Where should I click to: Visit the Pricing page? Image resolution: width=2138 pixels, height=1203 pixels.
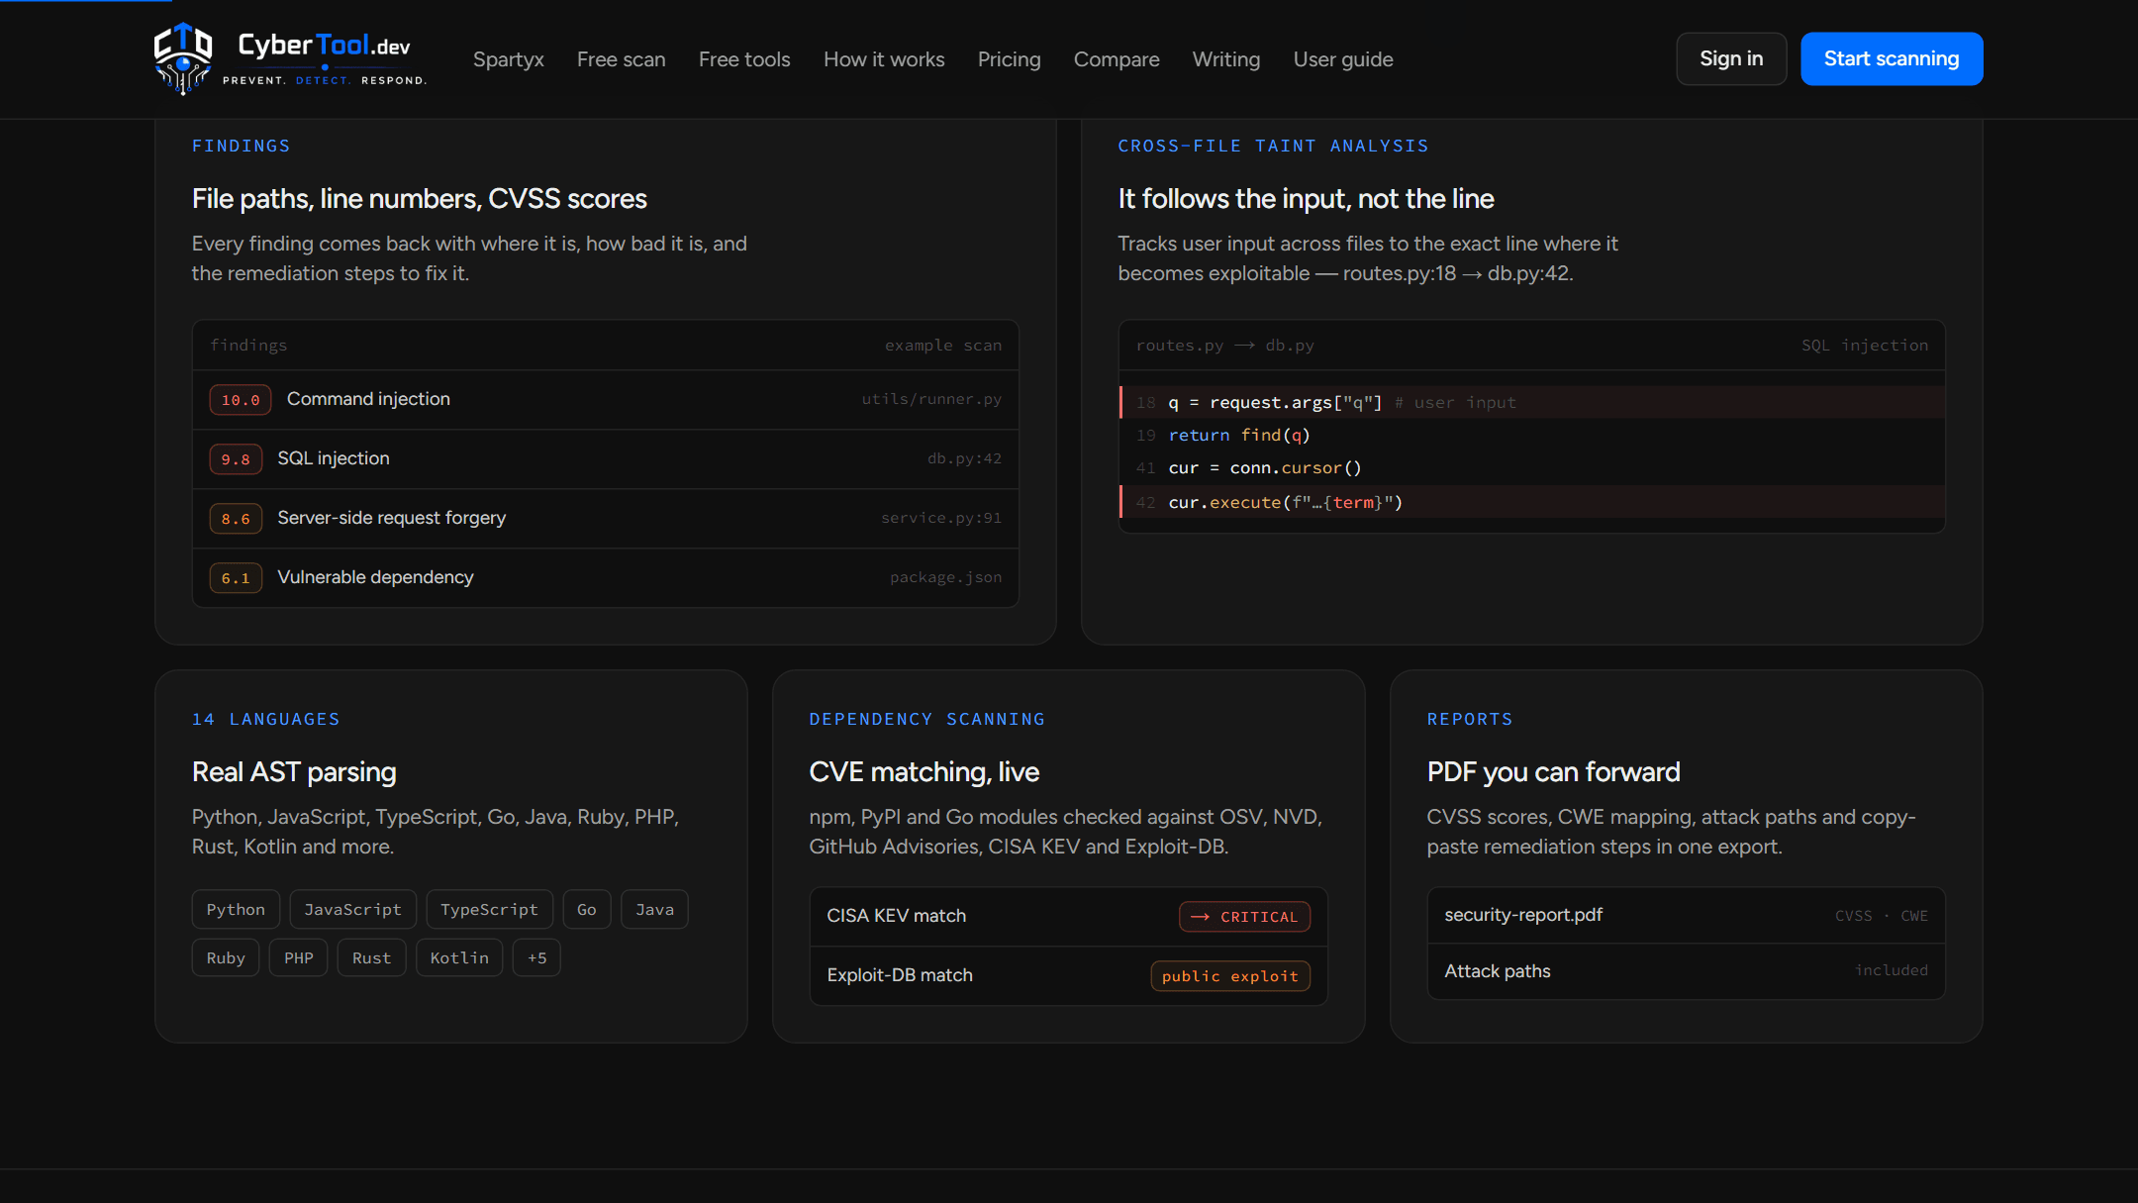tap(1010, 59)
